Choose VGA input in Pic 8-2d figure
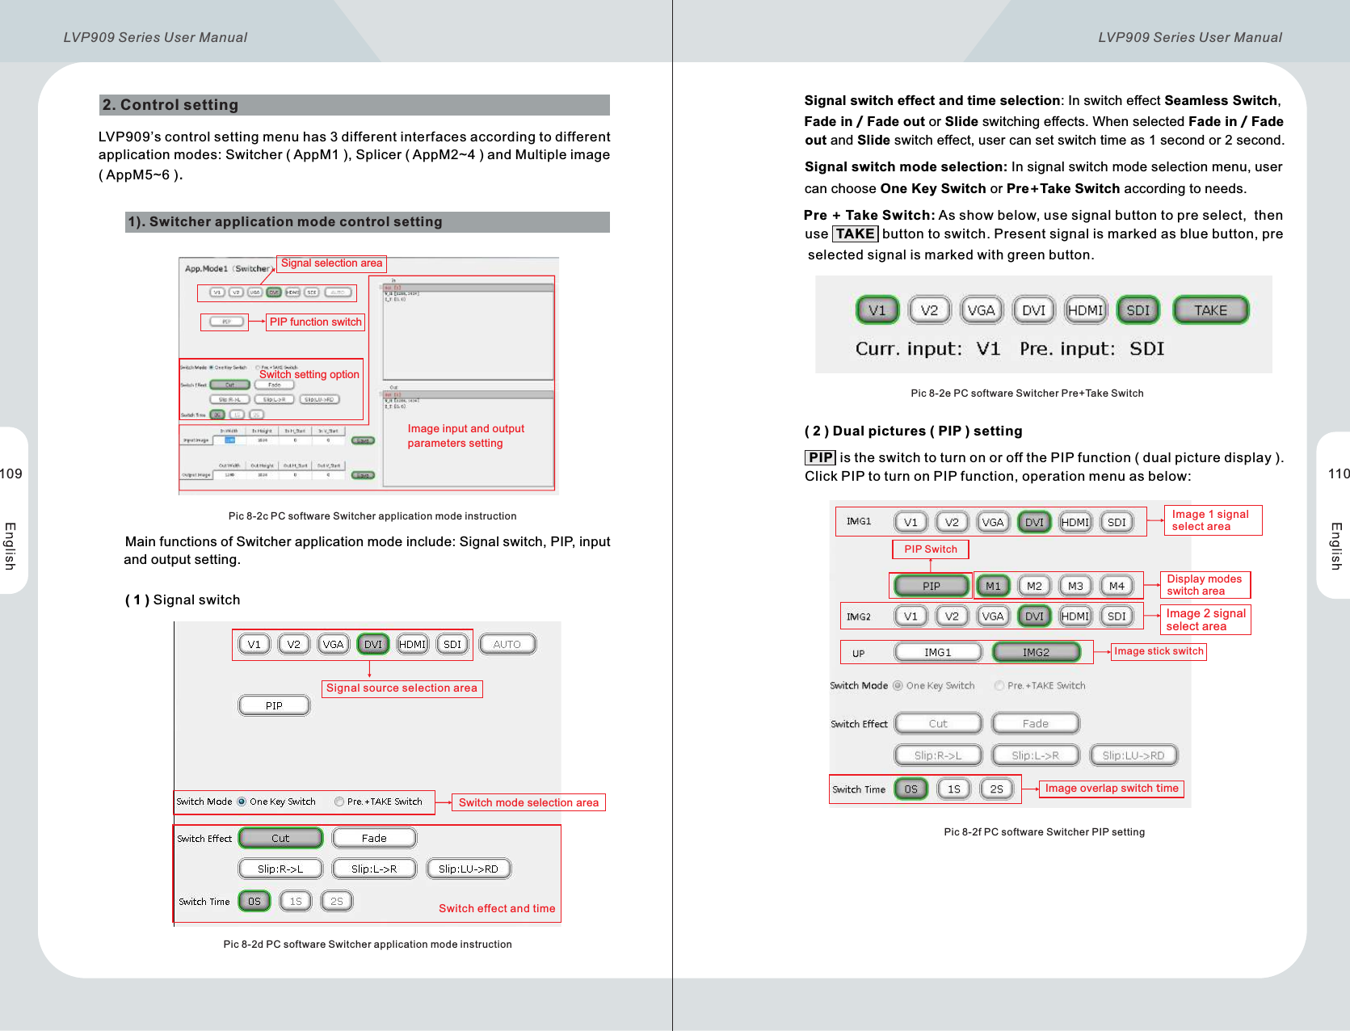Viewport: 1350px width, 1031px height. (x=333, y=644)
